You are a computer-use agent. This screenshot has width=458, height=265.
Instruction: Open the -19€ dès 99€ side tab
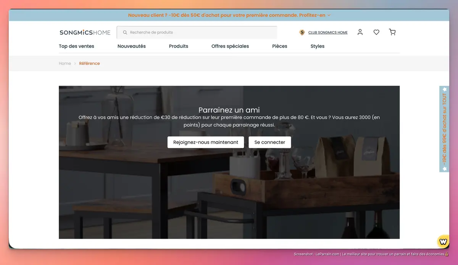click(444, 129)
